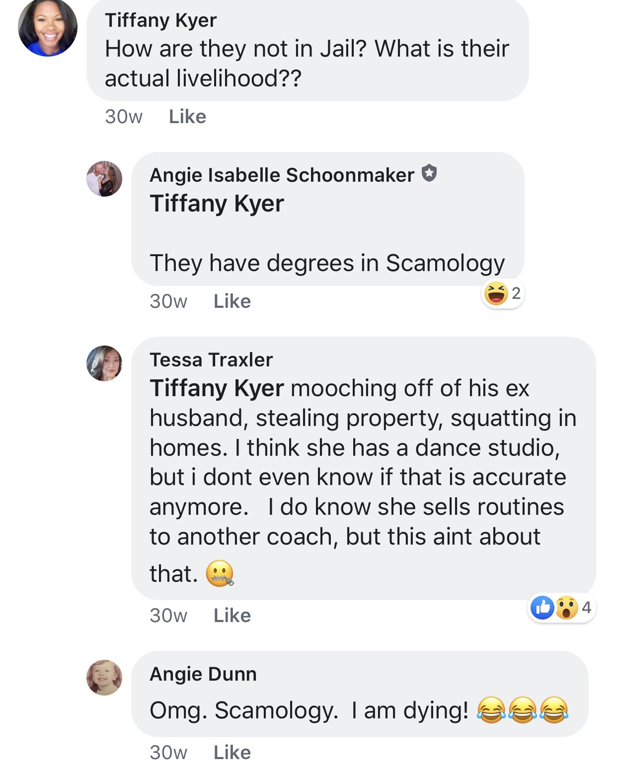
Task: Click Angie Isabelle Schoonmaker's name
Action: (x=282, y=175)
